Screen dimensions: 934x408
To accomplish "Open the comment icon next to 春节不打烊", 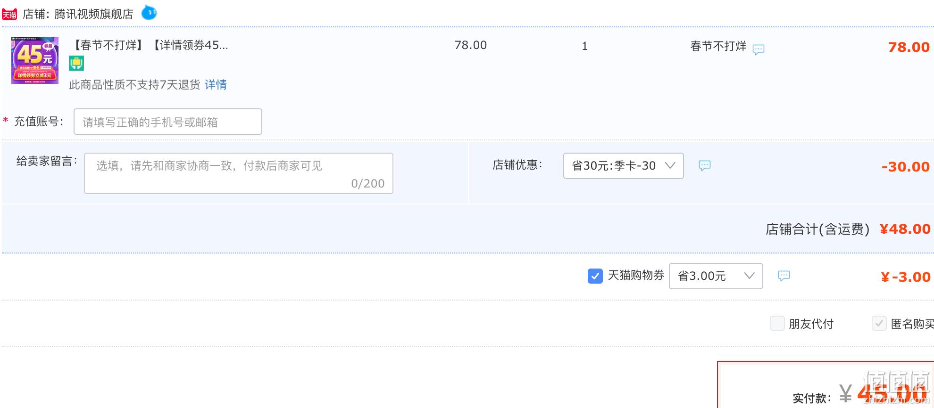I will click(759, 49).
